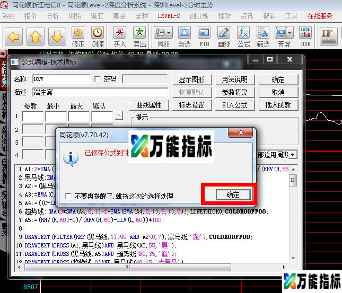Click 显示图形 button
This screenshot has height=293, width=342.
point(192,79)
